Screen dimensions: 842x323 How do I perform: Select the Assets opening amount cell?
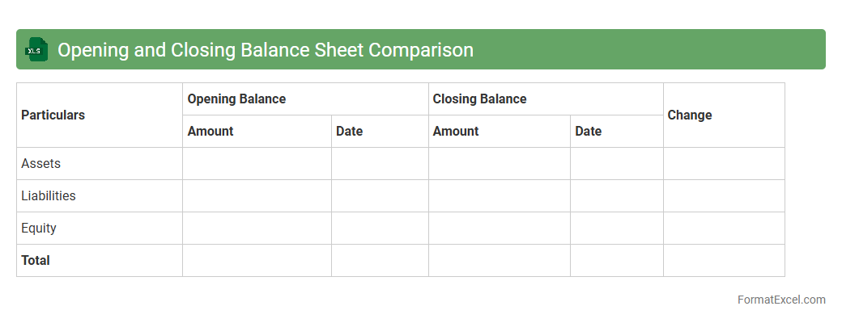point(257,164)
